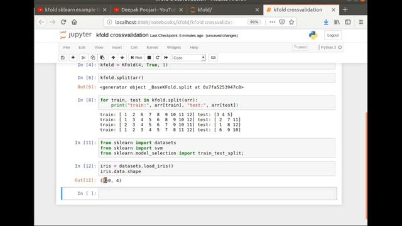The width and height of the screenshot is (402, 226).
Task: Click the kfold.split(arr) cell
Action: point(217,78)
